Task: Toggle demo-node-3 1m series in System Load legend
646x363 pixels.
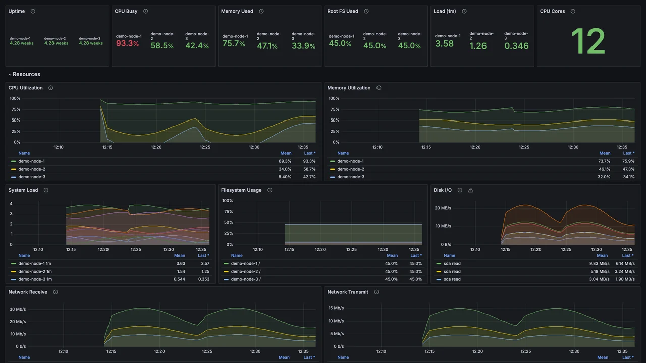Action: [35, 279]
